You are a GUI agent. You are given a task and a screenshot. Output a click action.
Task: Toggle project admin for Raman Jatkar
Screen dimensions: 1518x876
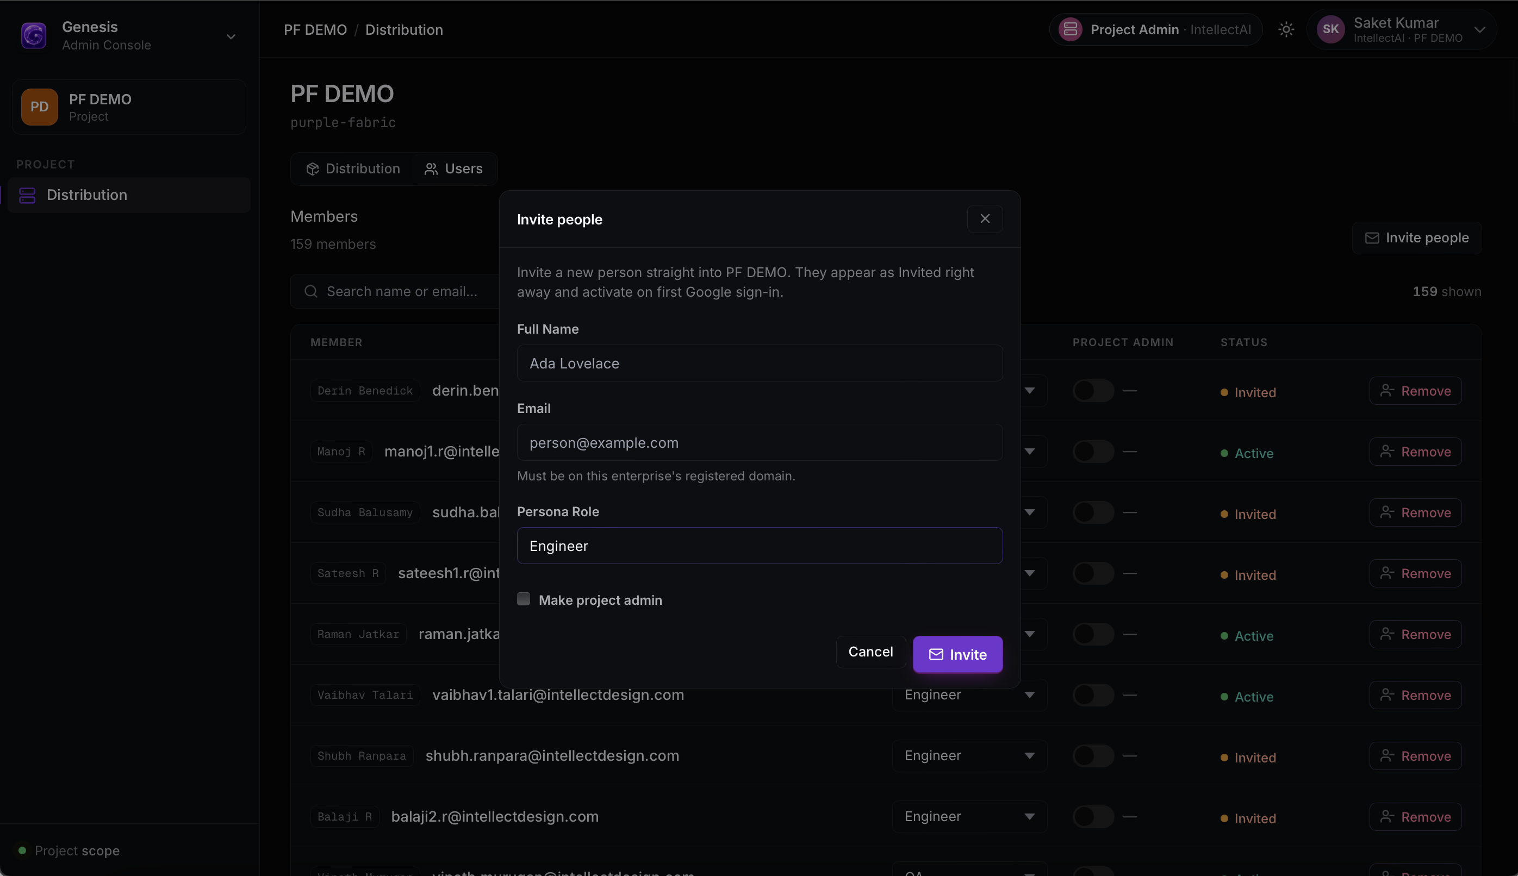click(1093, 634)
